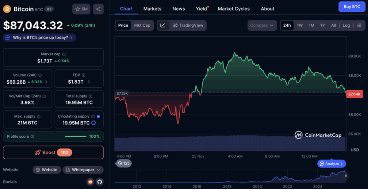Add Bitcoin to watchlist via star button
Viewport: 368px width, 189px height.
(81, 9)
